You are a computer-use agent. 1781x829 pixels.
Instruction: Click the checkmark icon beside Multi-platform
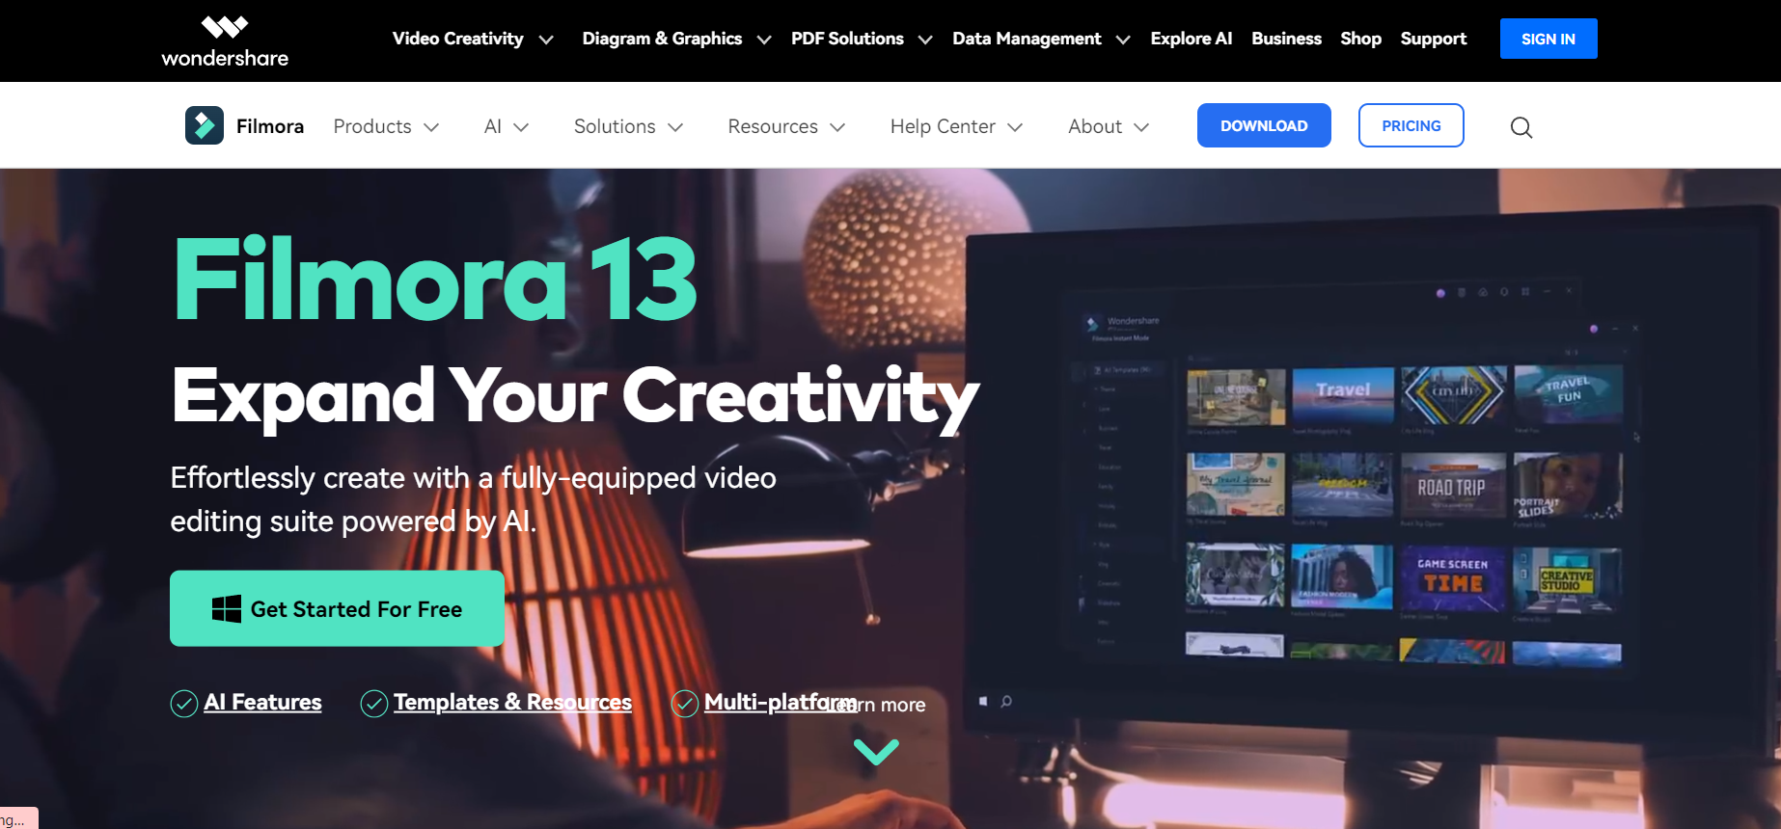point(685,704)
